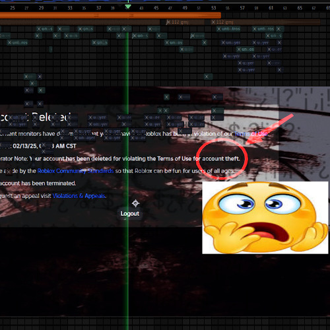Click ruler bar number 31
Image resolution: width=330 pixels, height=330 pixels.
click(55, 9)
